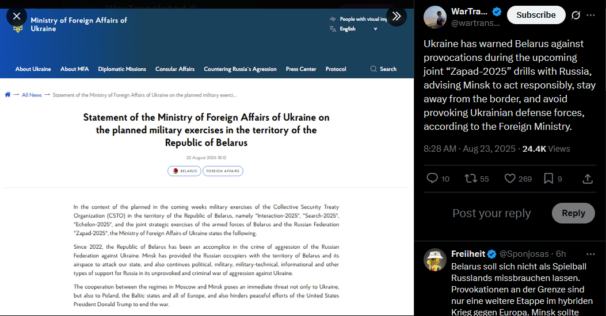Open the @wartrans... handle
Image resolution: width=606 pixels, height=316 pixels.
(x=475, y=23)
